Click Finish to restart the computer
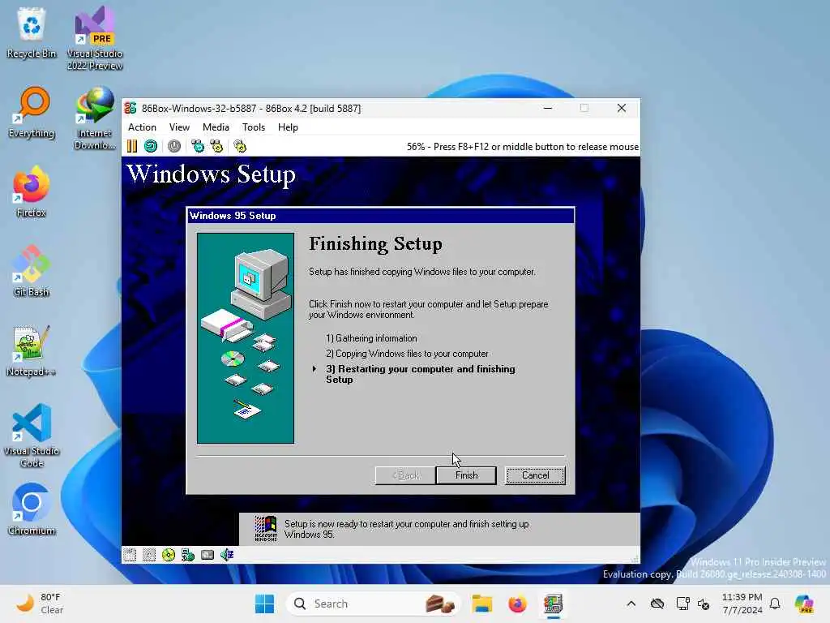The width and height of the screenshot is (830, 623). click(x=466, y=475)
